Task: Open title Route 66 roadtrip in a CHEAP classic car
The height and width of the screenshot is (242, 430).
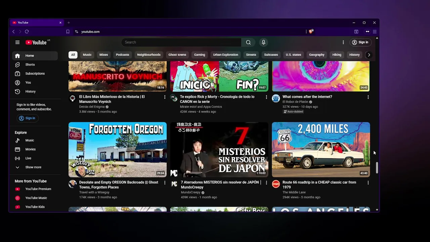Action: pos(319,185)
